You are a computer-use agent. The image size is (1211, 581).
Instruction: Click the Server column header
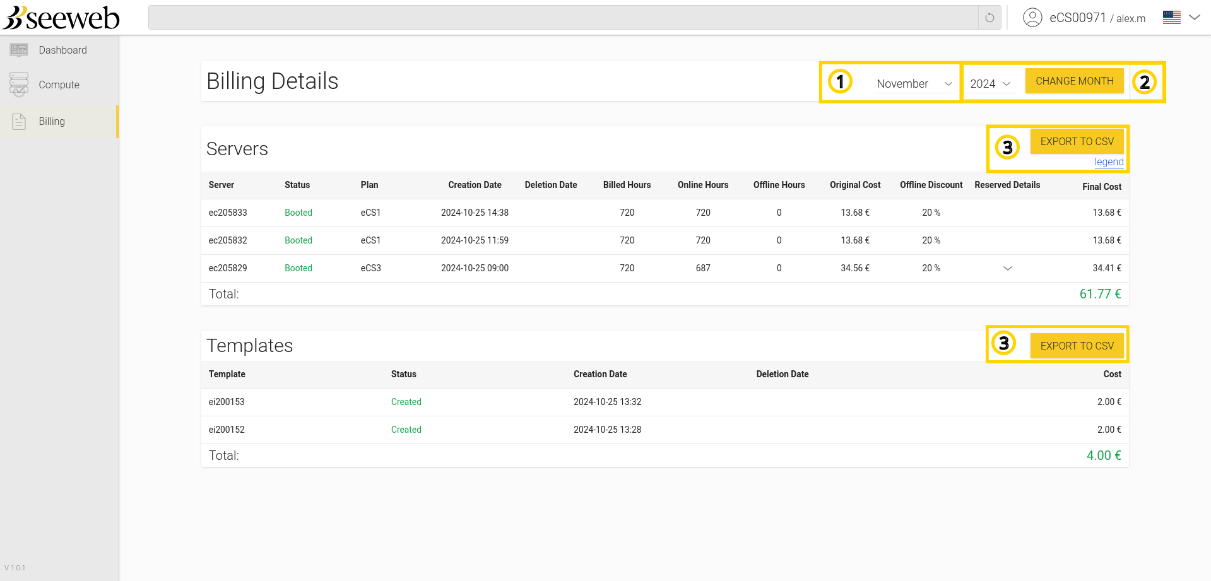pos(222,185)
